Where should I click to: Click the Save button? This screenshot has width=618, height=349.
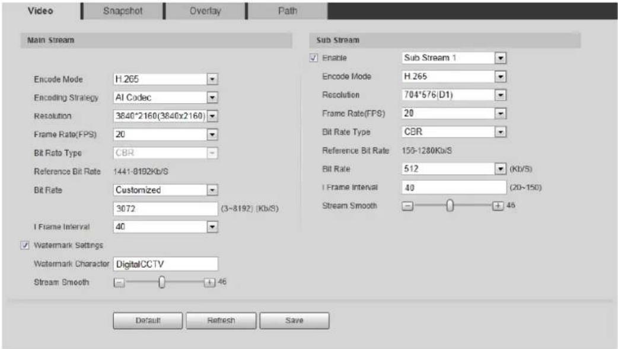click(x=294, y=321)
